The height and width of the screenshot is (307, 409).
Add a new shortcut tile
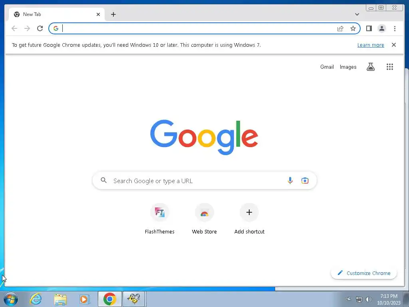[249, 219]
